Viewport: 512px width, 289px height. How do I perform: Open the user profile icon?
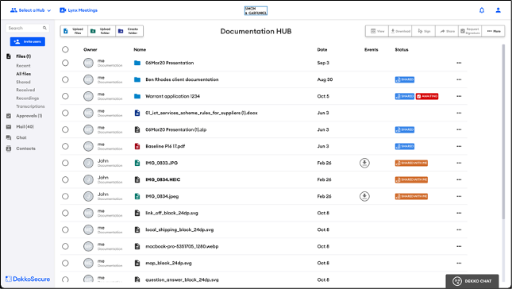[498, 10]
